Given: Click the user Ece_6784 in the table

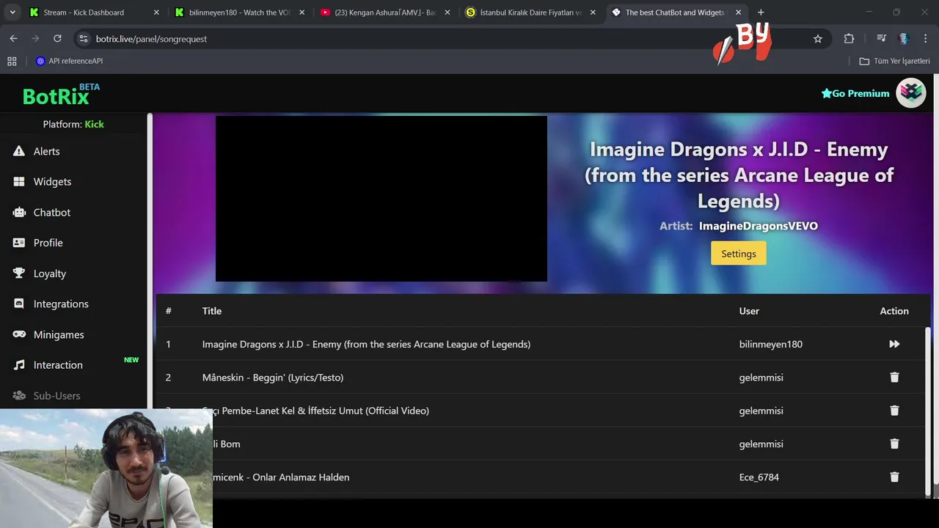Looking at the screenshot, I should 759,477.
